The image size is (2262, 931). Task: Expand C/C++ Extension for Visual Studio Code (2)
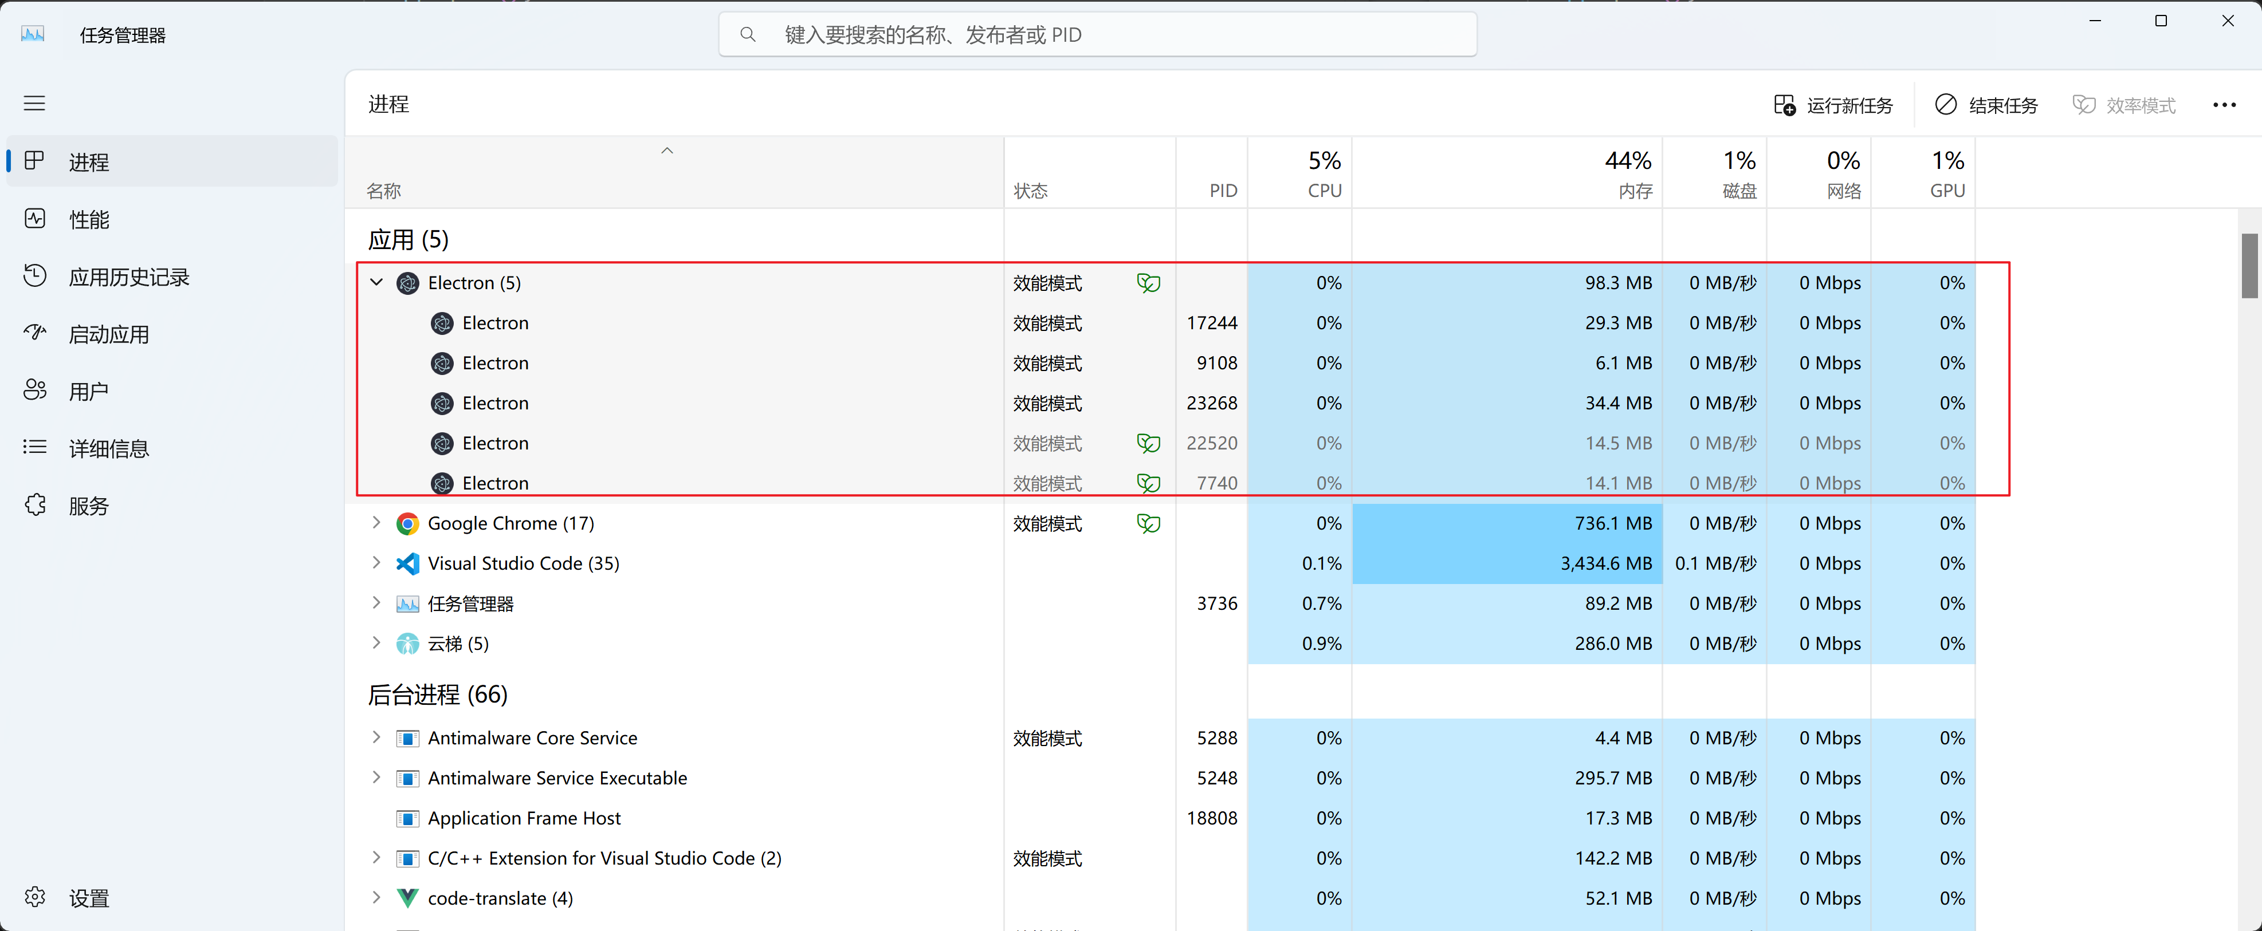(376, 857)
